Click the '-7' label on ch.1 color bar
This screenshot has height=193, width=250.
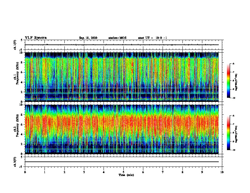[233, 72]
